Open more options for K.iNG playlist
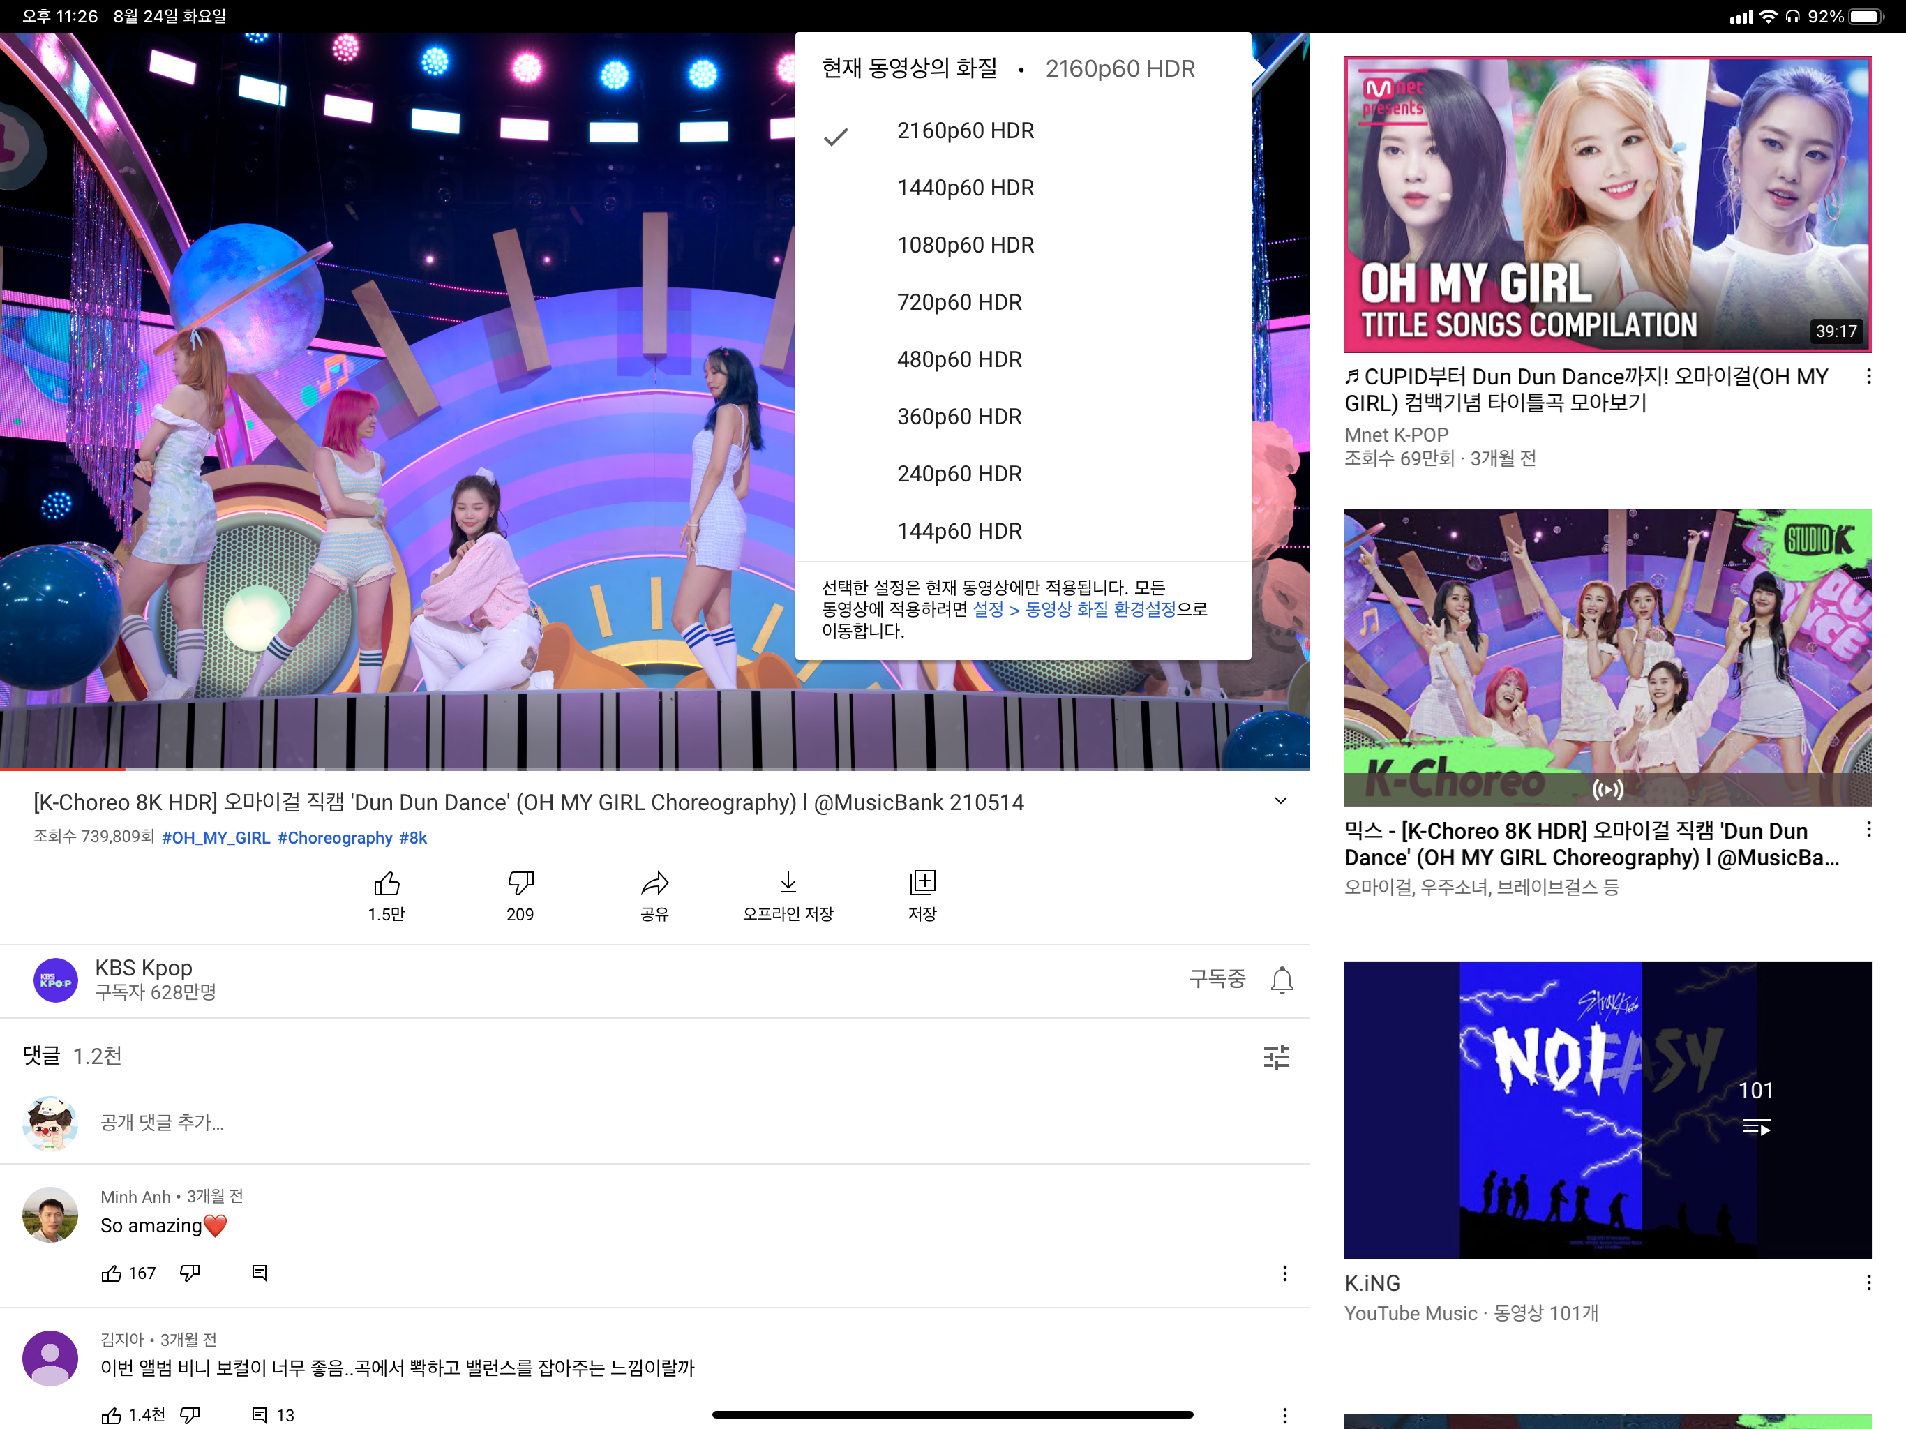This screenshot has height=1429, width=1906. coord(1868,1283)
